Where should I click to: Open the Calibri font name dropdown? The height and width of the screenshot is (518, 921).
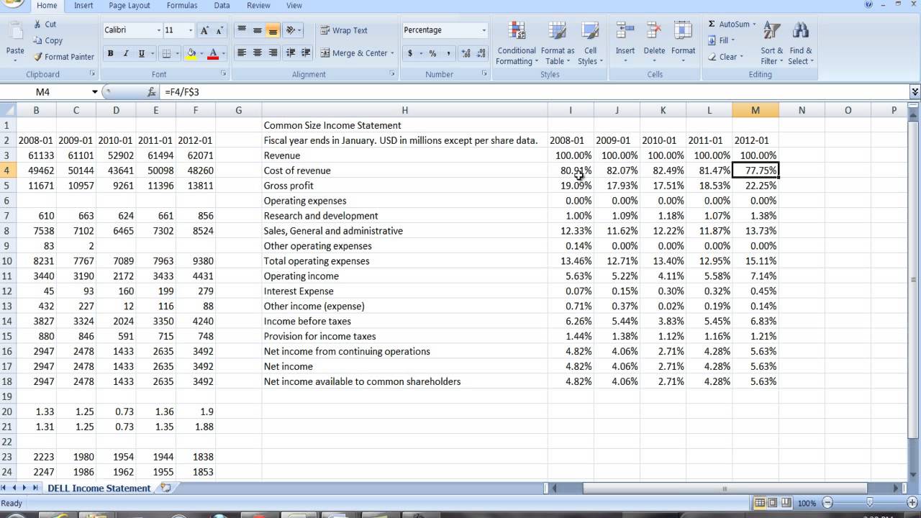[159, 30]
